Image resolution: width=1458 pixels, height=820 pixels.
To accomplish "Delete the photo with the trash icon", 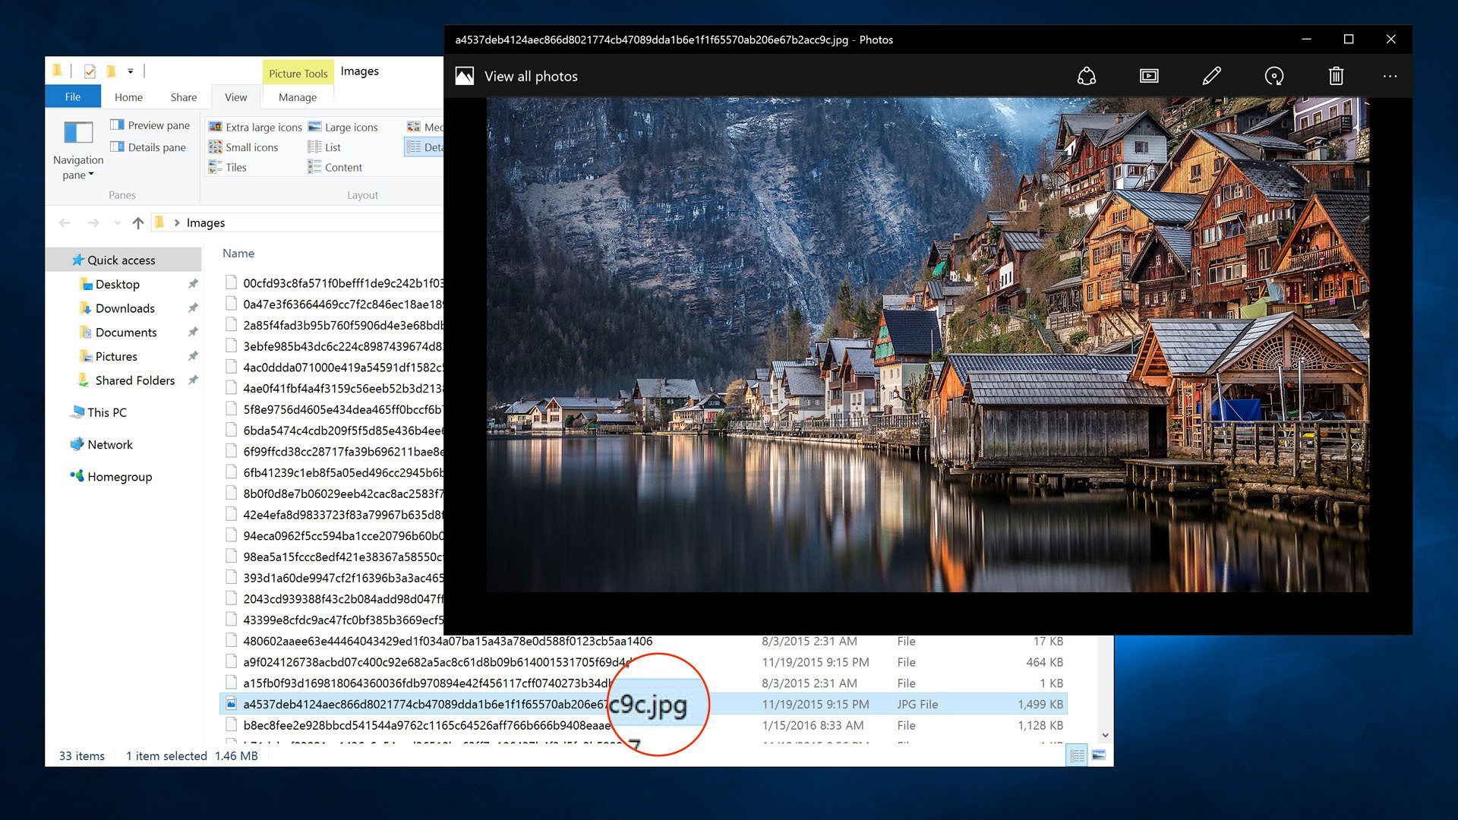I will 1336,76.
